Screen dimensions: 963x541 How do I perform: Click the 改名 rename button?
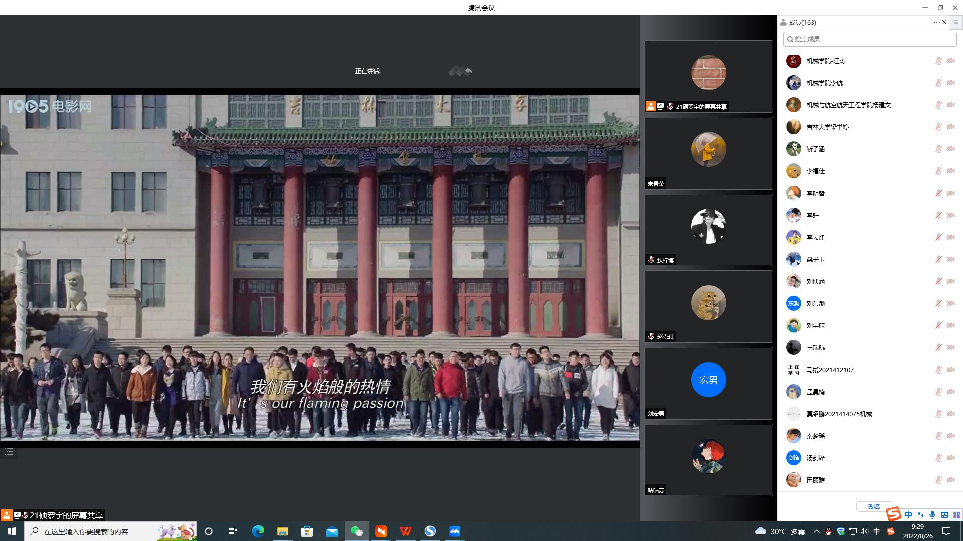[874, 506]
